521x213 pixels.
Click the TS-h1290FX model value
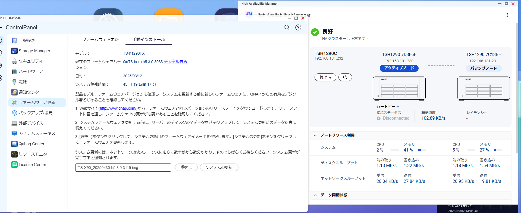(134, 53)
